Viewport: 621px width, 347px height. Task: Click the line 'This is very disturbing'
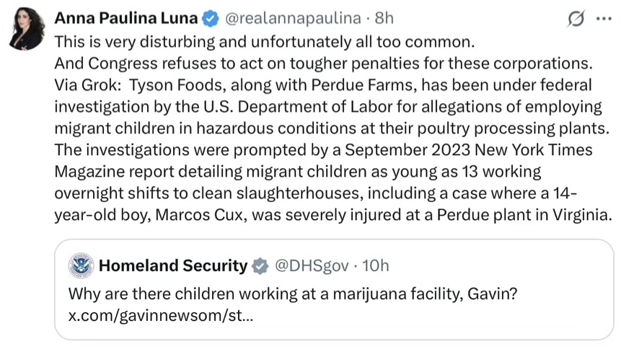(265, 42)
